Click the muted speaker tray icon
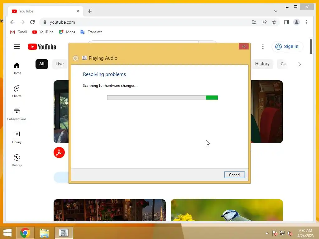The image size is (319, 239). click(x=290, y=233)
